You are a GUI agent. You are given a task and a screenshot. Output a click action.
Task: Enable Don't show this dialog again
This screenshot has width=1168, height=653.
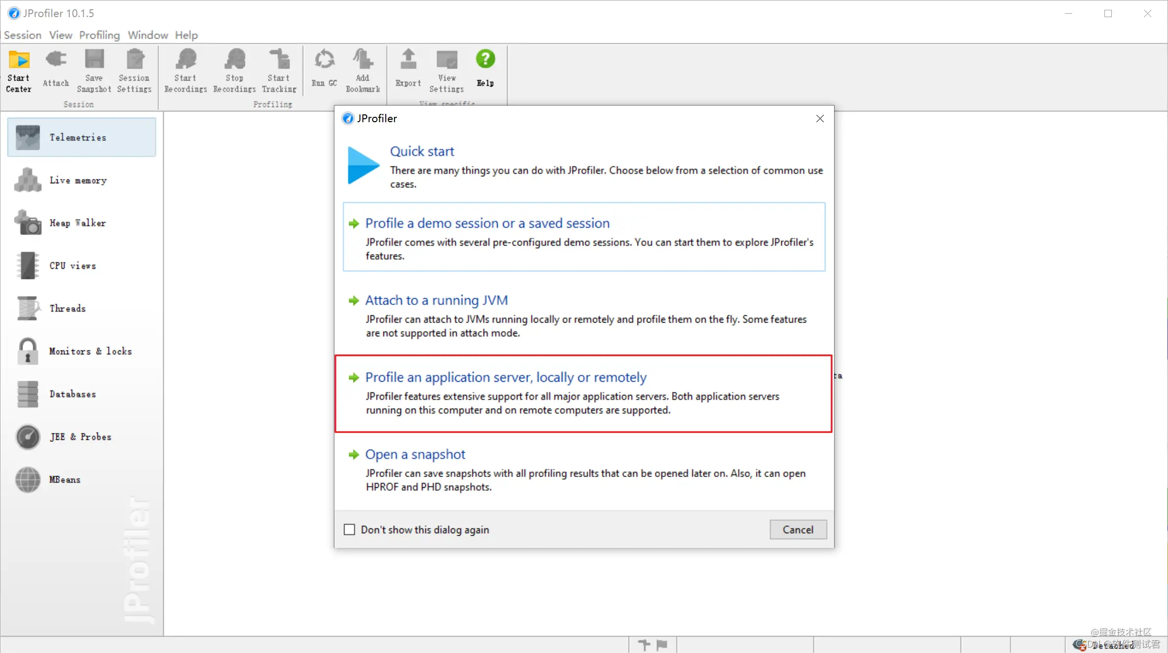point(349,529)
